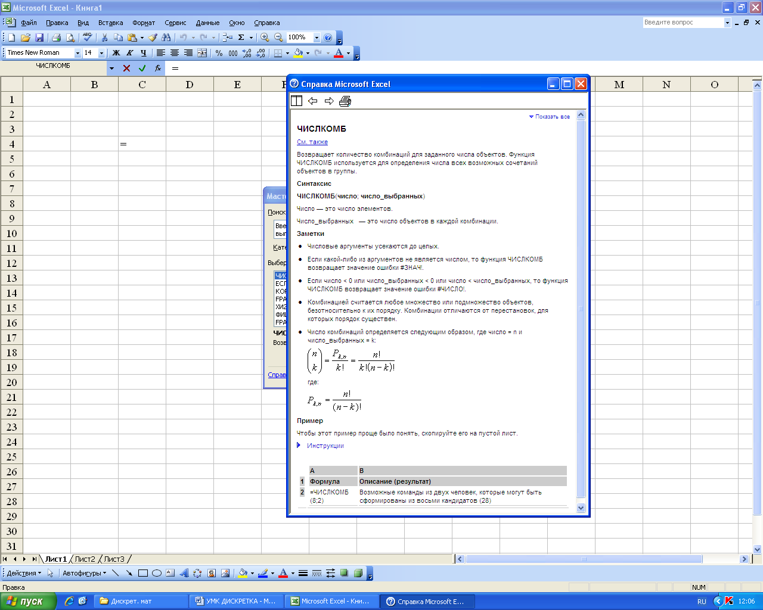Click the AutoSum sigma icon

(241, 38)
